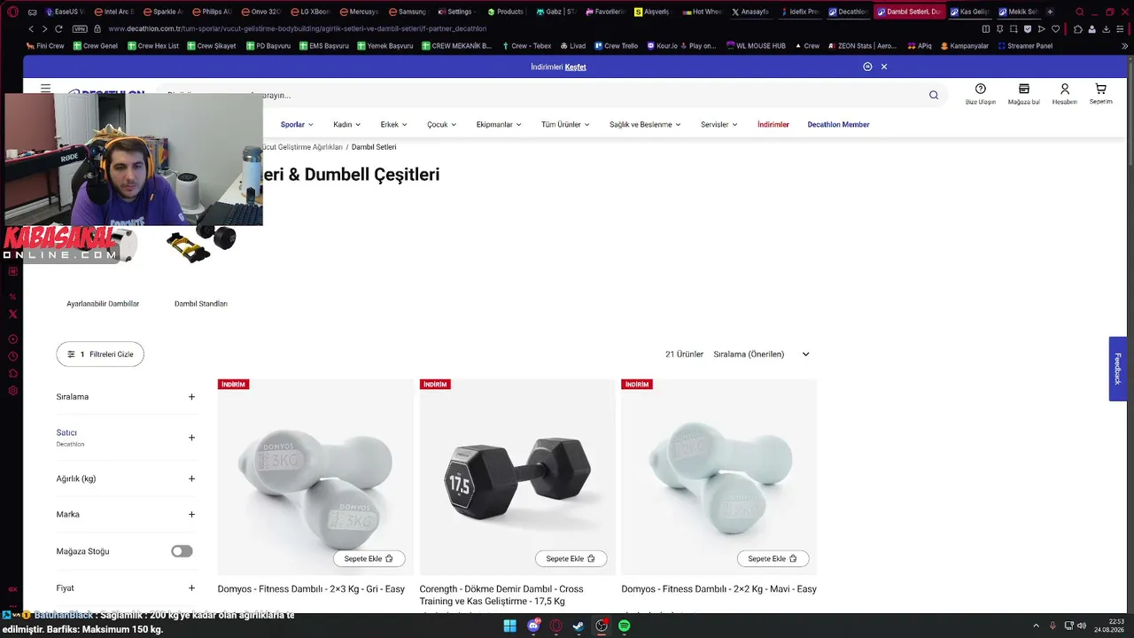Open the X icon in Opera sidebar
The height and width of the screenshot is (638, 1134).
pyautogui.click(x=12, y=314)
